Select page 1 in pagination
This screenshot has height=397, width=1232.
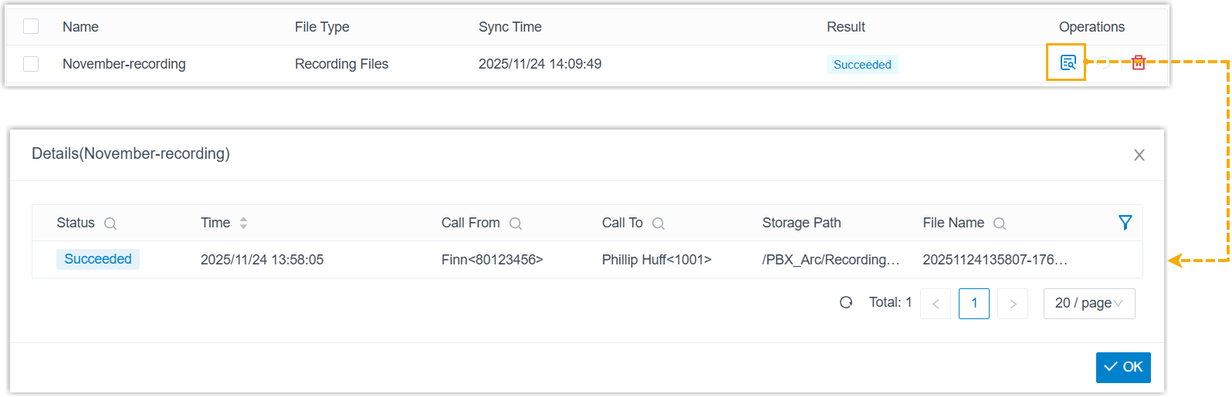[974, 304]
